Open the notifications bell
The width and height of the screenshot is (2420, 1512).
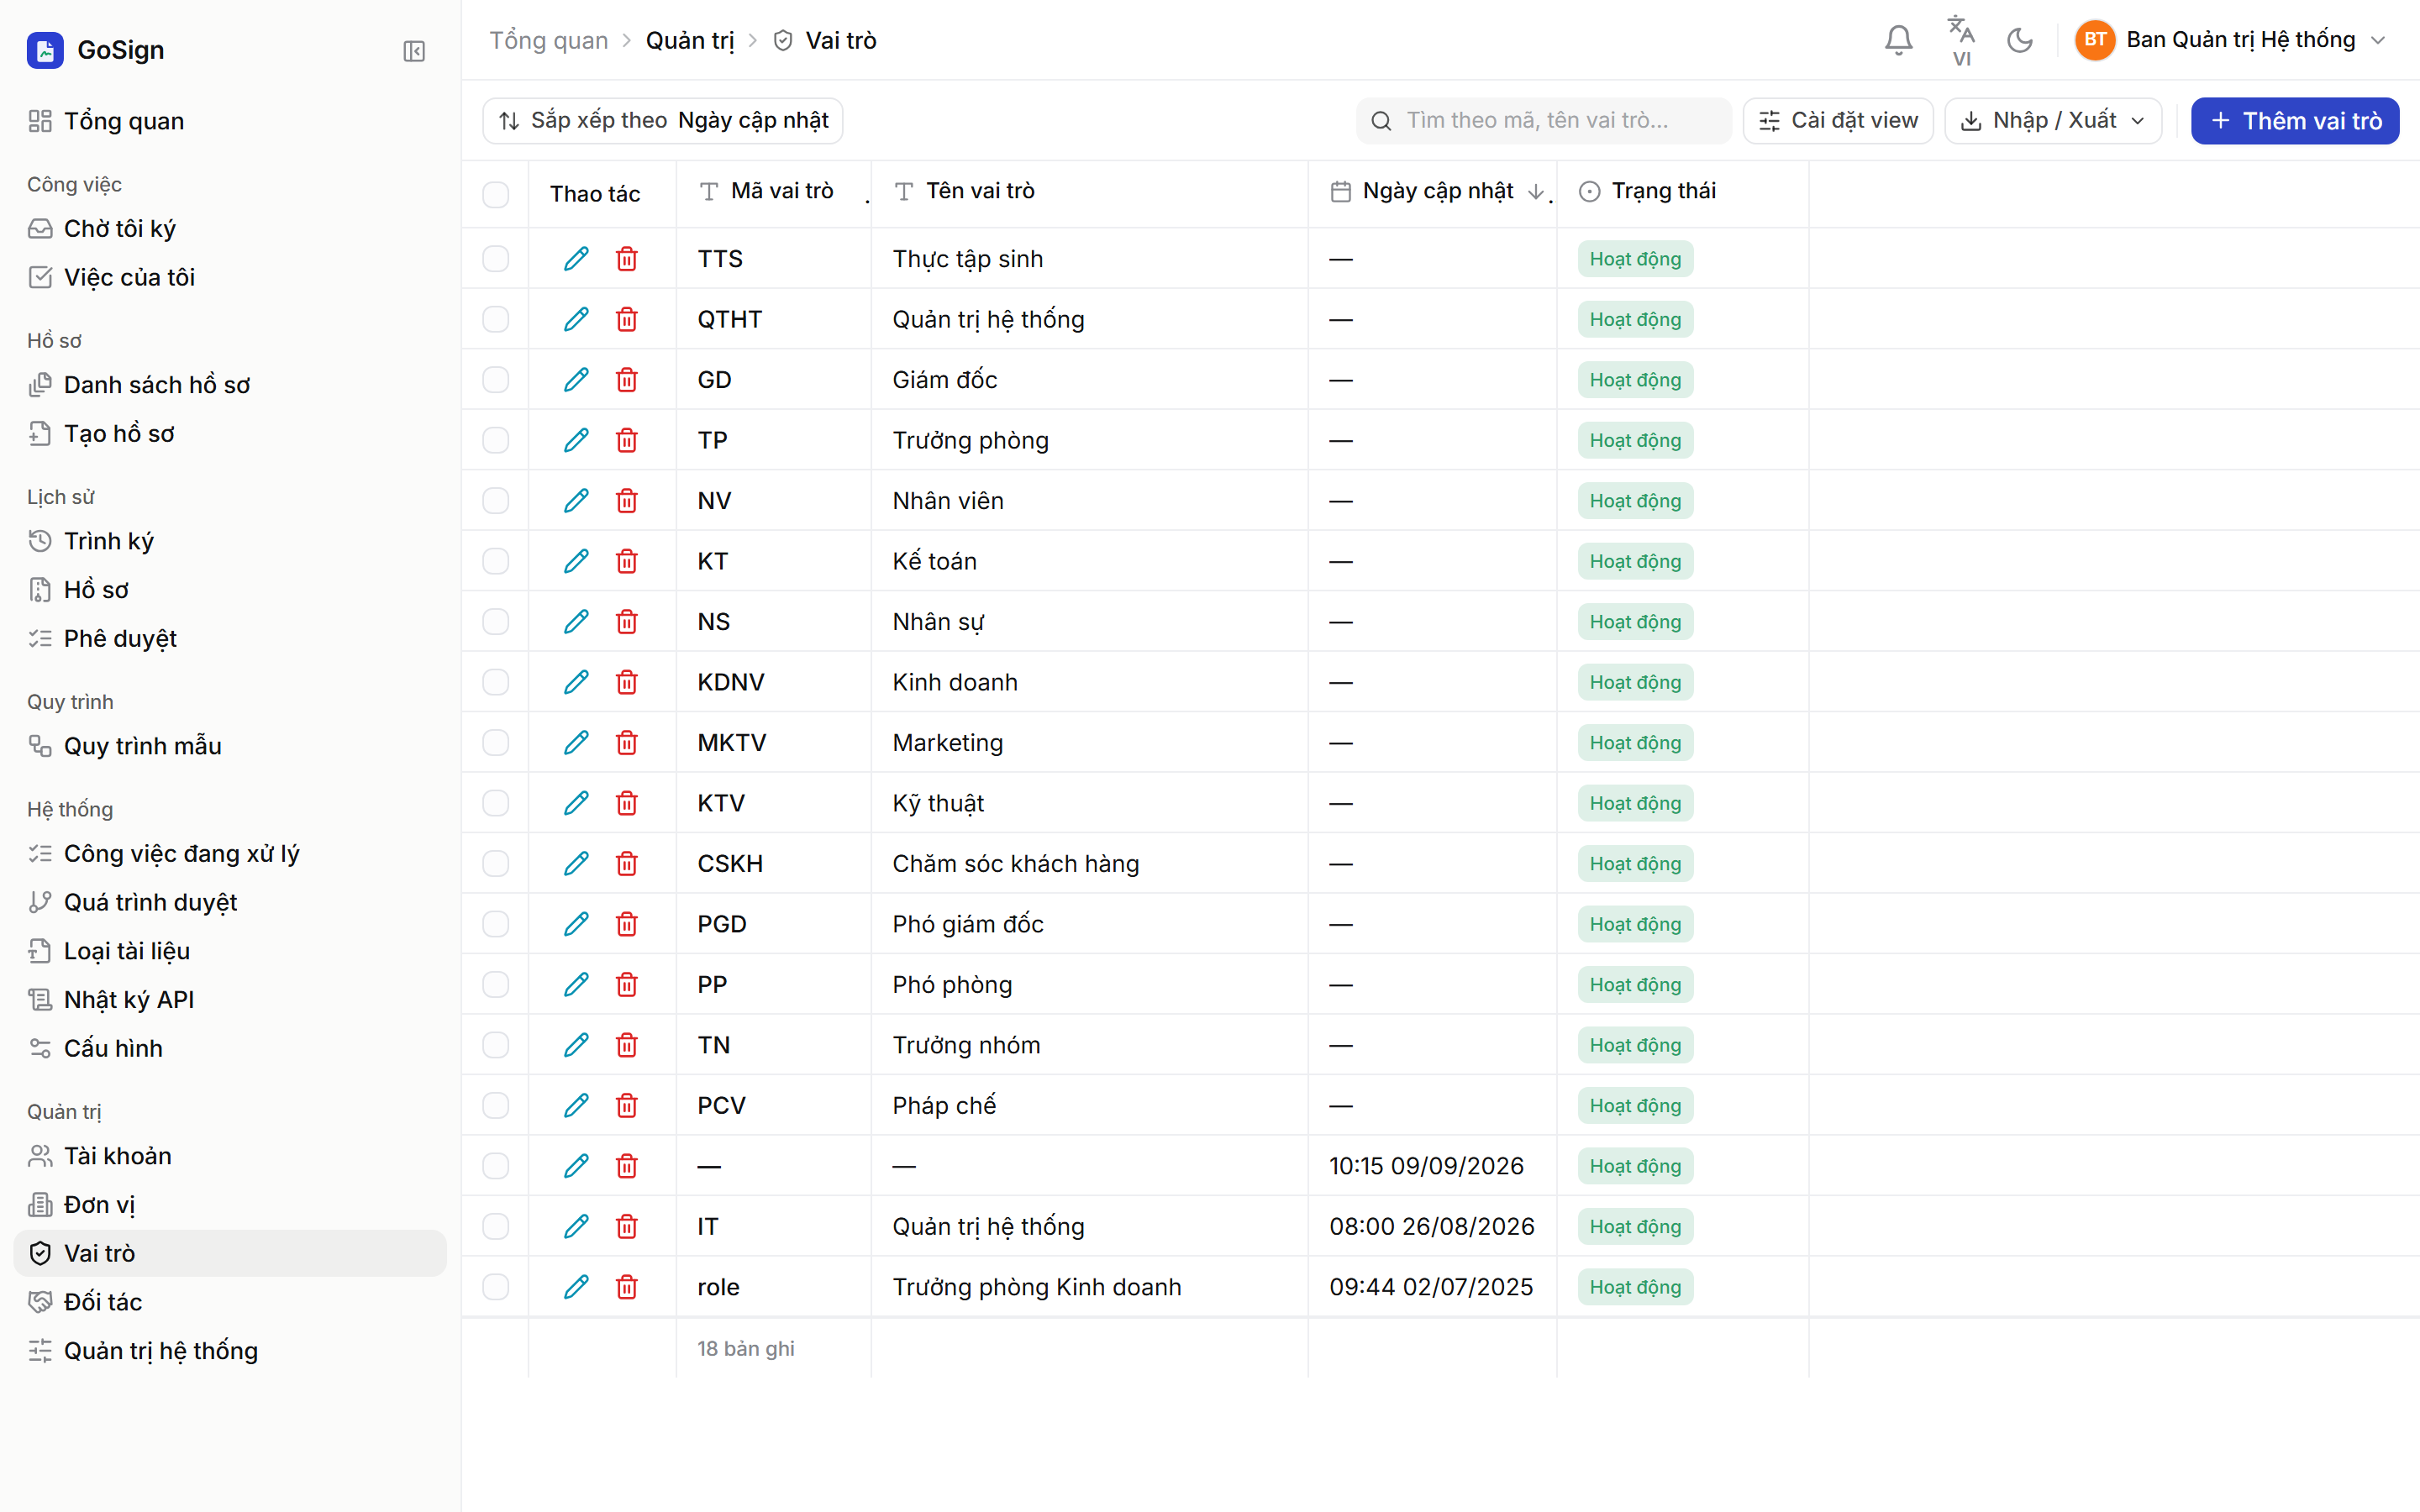tap(1898, 40)
